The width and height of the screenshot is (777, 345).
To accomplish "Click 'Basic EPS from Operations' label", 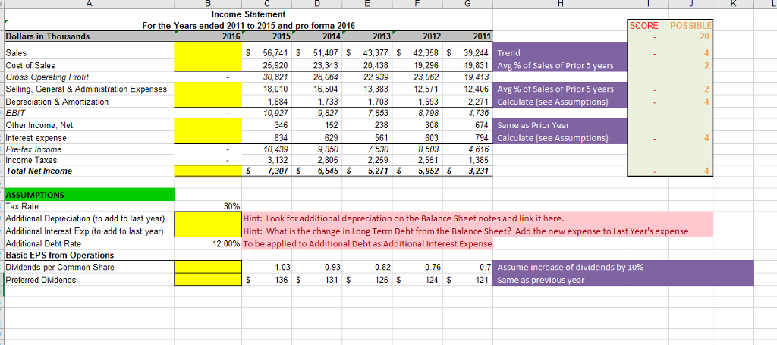I will (x=59, y=256).
